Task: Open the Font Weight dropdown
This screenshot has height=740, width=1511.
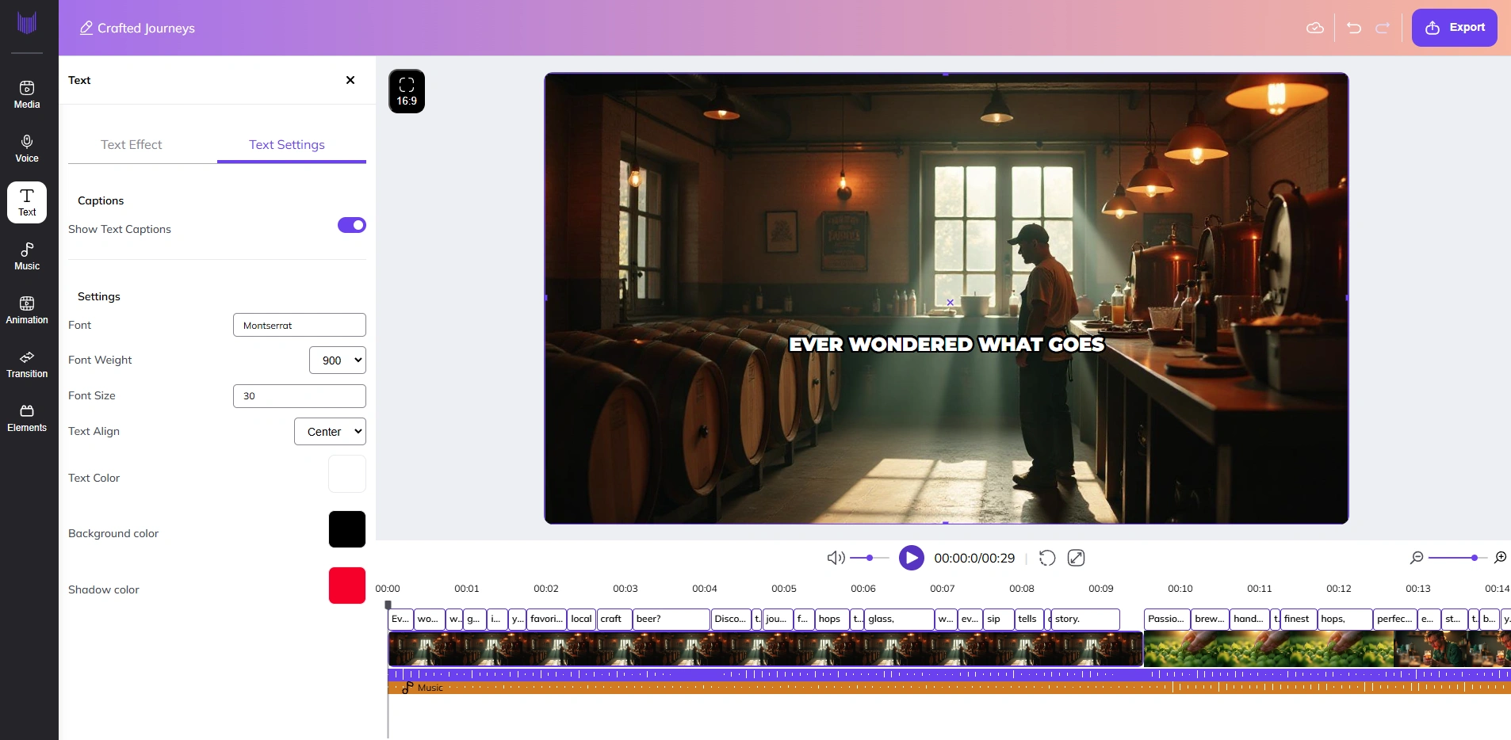Action: tap(338, 360)
